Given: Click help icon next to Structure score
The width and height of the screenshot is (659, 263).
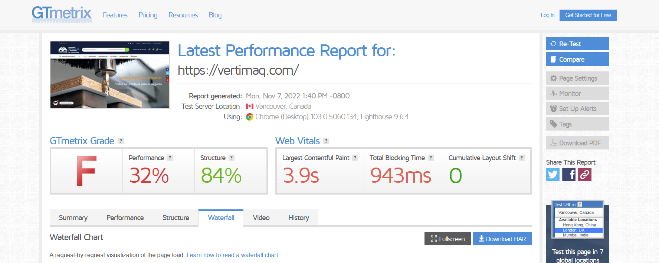Looking at the screenshot, I should (232, 158).
